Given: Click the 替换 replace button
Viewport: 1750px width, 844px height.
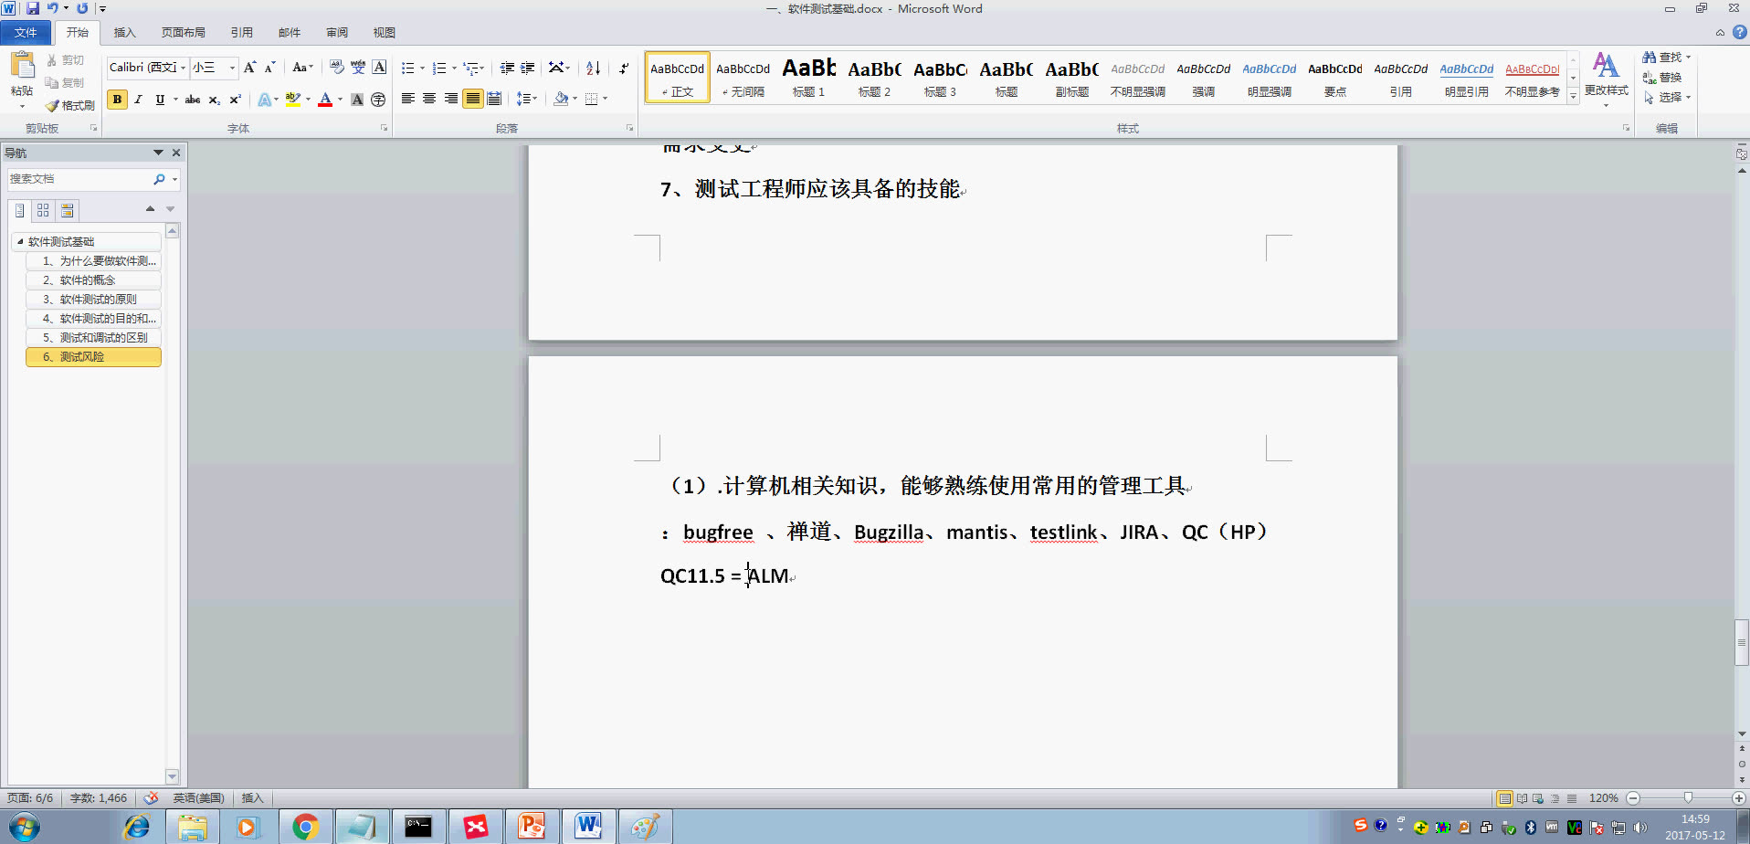Looking at the screenshot, I should click(x=1662, y=78).
